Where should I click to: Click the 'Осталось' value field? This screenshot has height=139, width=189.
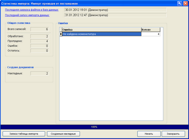click(40, 51)
